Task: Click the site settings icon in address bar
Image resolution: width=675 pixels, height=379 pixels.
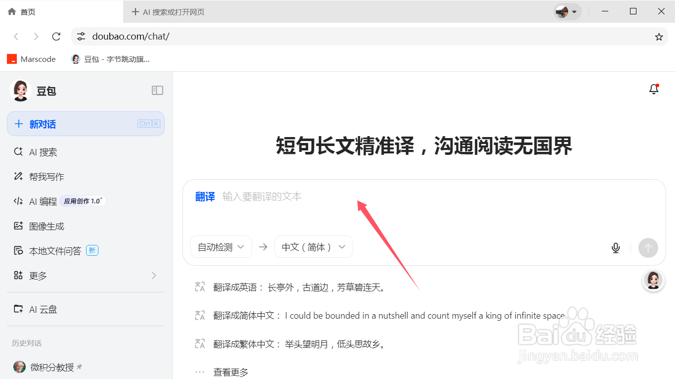Action: pyautogui.click(x=81, y=37)
